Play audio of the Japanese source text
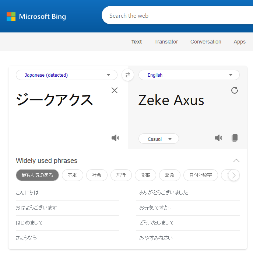 tap(115, 138)
